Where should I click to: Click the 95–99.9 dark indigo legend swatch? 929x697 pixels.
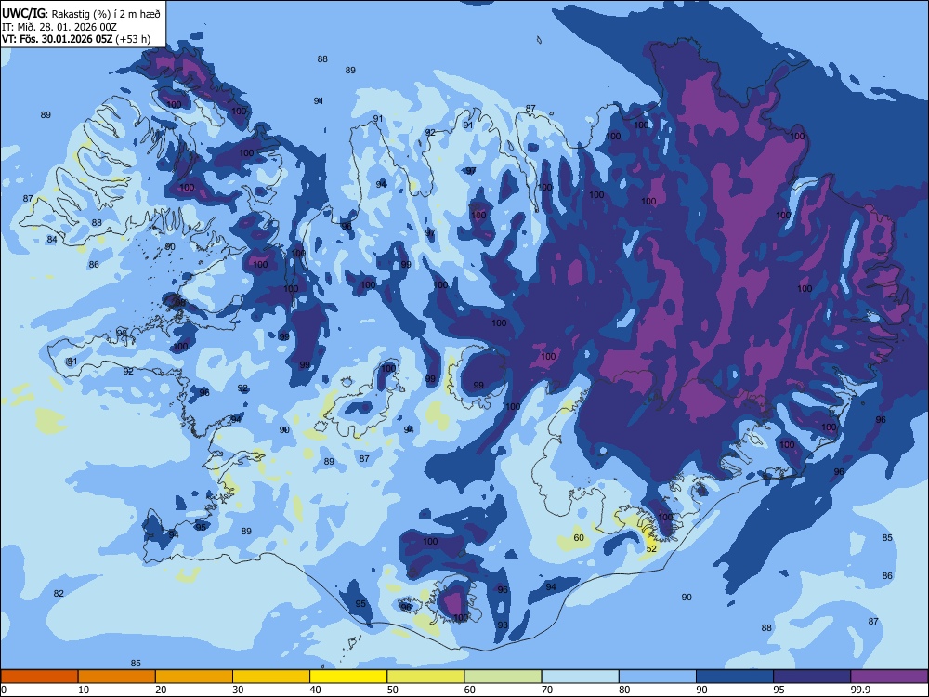pyautogui.click(x=812, y=677)
